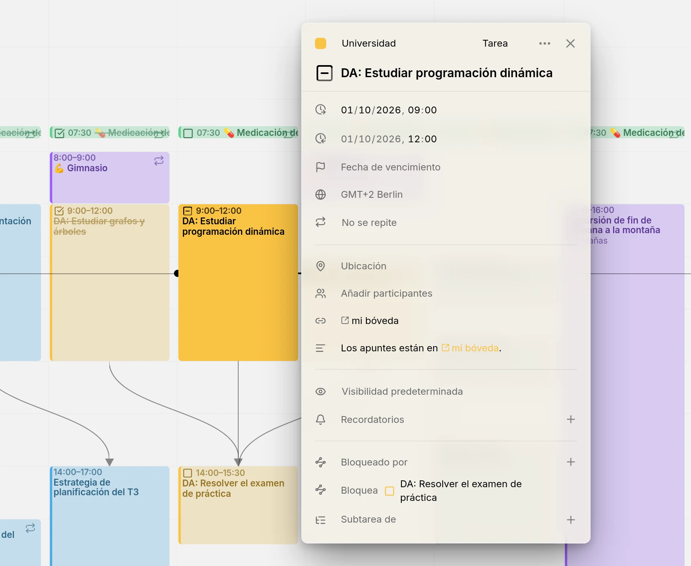Open the three-dots more options menu

(544, 43)
